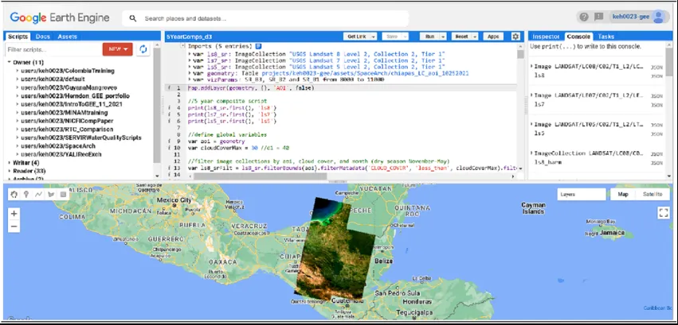The height and width of the screenshot is (325, 678).
Task: Choose the draw line tool
Action: click(x=38, y=195)
